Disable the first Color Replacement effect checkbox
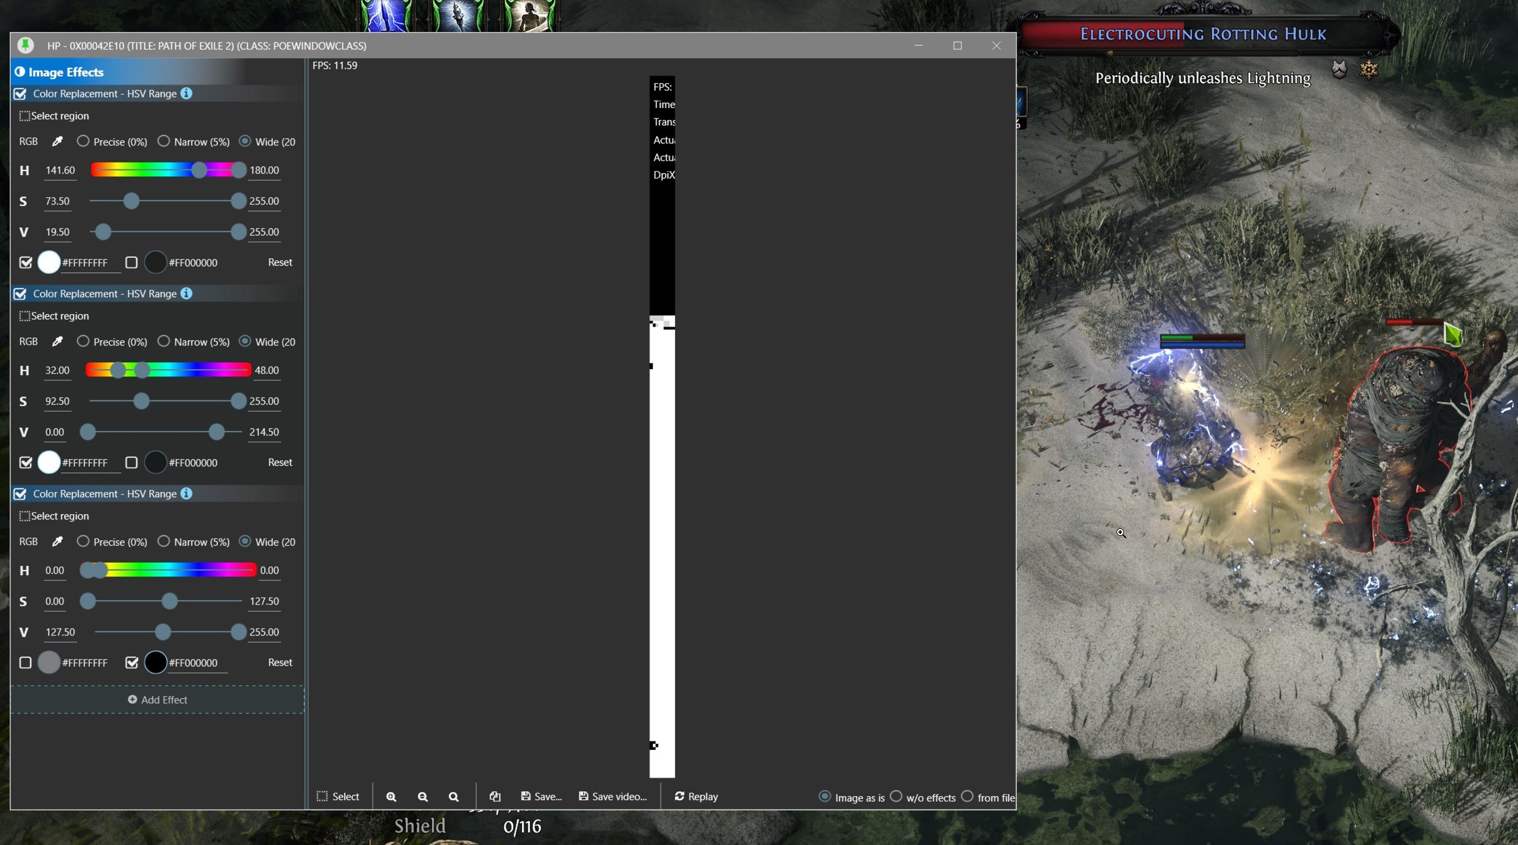This screenshot has height=845, width=1518. click(x=20, y=94)
